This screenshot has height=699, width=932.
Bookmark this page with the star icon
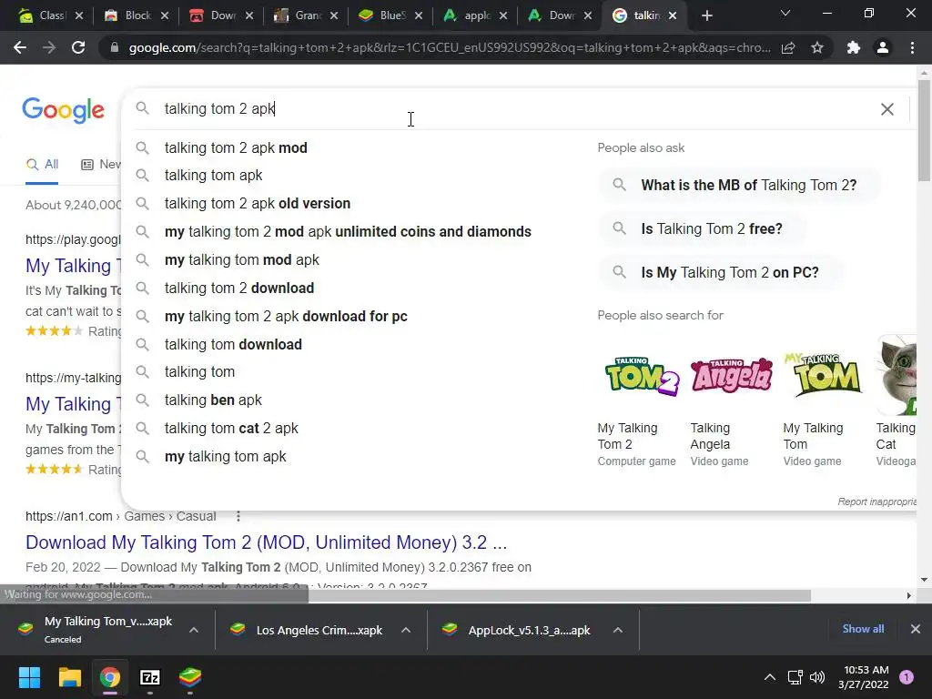(x=817, y=47)
